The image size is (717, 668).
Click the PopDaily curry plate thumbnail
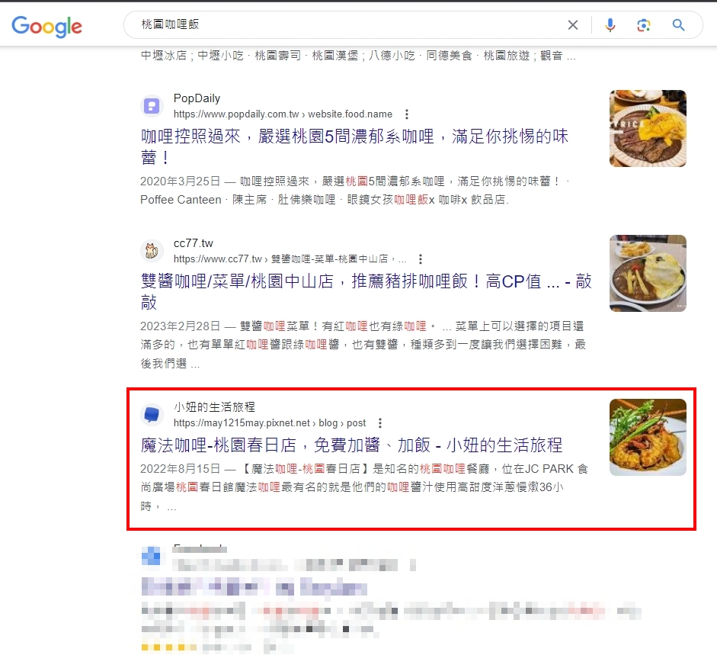coord(648,129)
